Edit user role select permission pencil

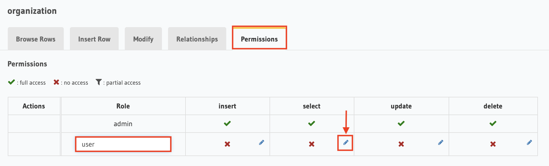346,142
